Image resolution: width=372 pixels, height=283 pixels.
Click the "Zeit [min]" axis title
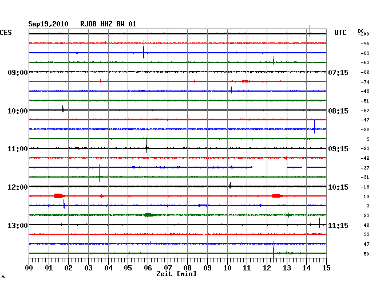coord(176,274)
